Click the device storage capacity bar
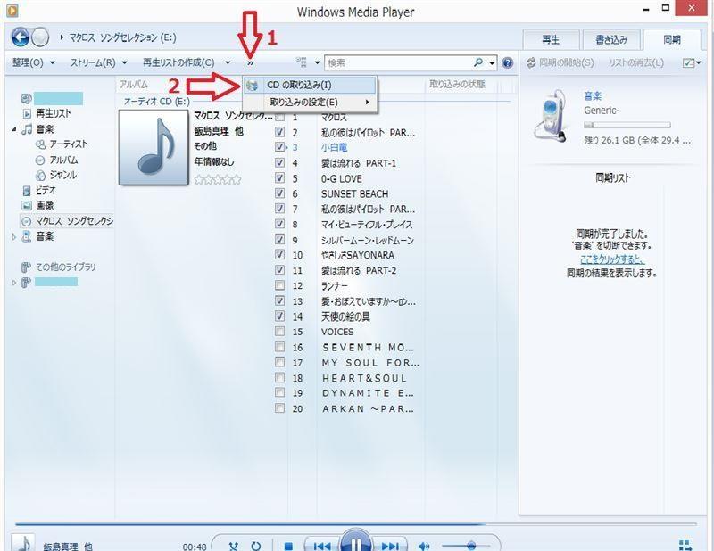Screen dimensions: 714x551 [x=627, y=125]
